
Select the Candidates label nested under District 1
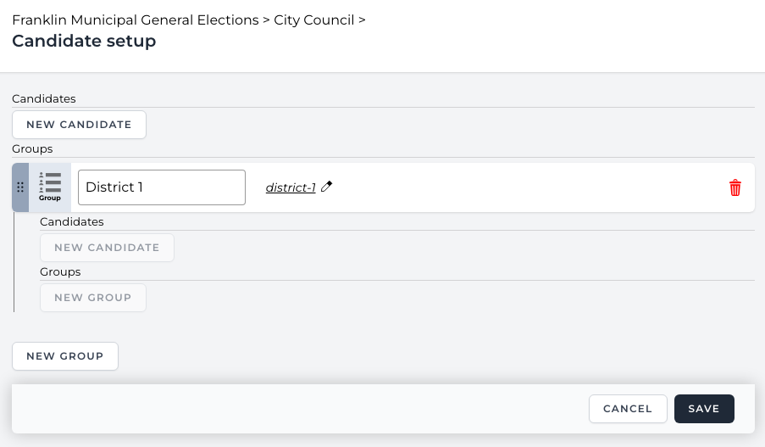click(x=72, y=221)
